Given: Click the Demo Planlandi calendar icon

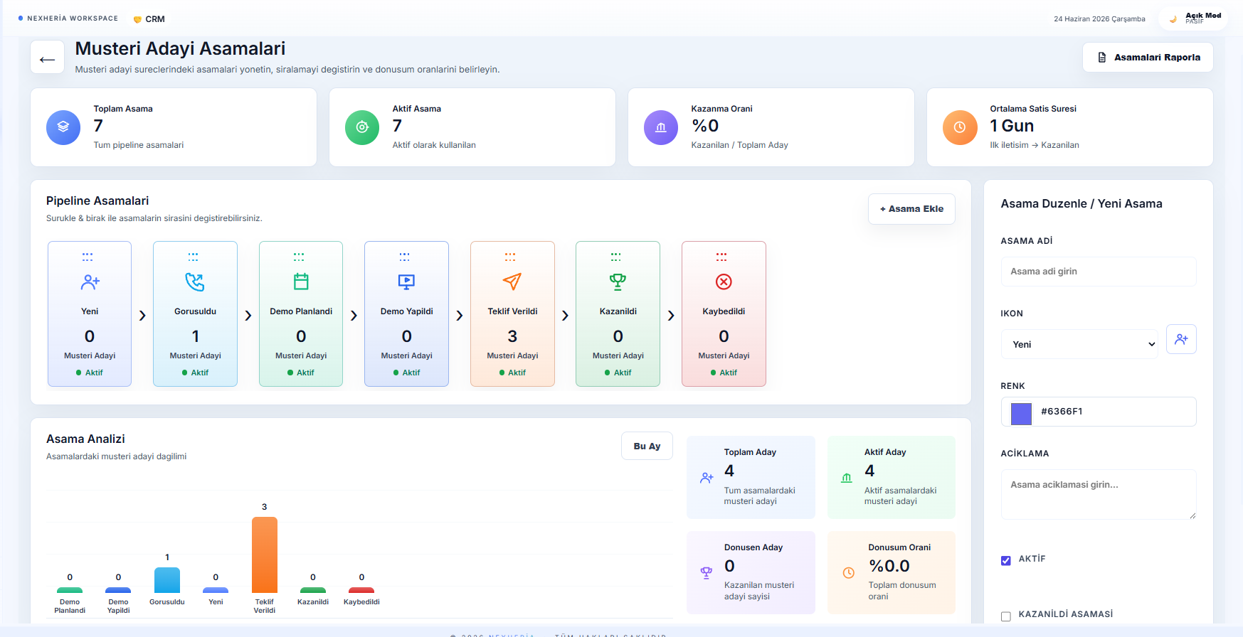Looking at the screenshot, I should tap(301, 282).
